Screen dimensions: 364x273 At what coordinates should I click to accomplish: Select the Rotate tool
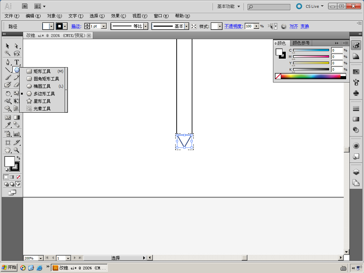click(8, 93)
